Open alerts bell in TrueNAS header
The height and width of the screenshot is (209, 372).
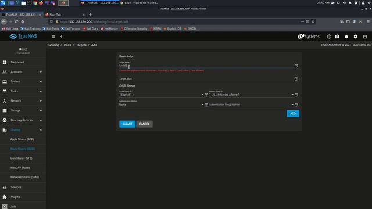tap(346, 37)
